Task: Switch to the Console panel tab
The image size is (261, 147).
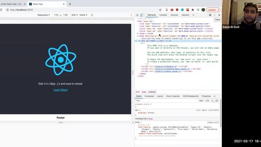Action: coord(163,15)
